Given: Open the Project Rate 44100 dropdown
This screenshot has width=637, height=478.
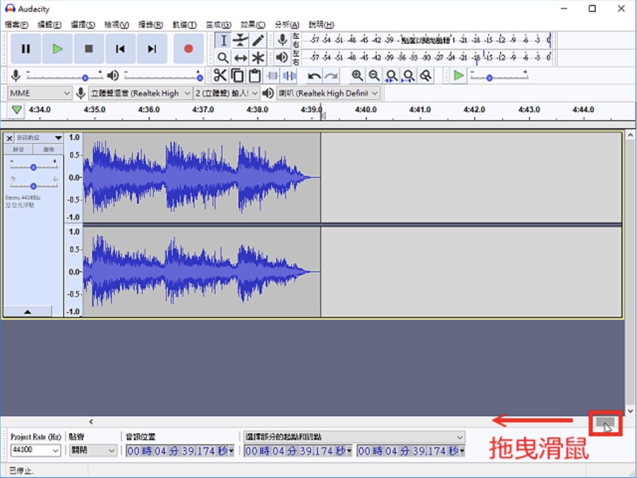Looking at the screenshot, I should (35, 450).
